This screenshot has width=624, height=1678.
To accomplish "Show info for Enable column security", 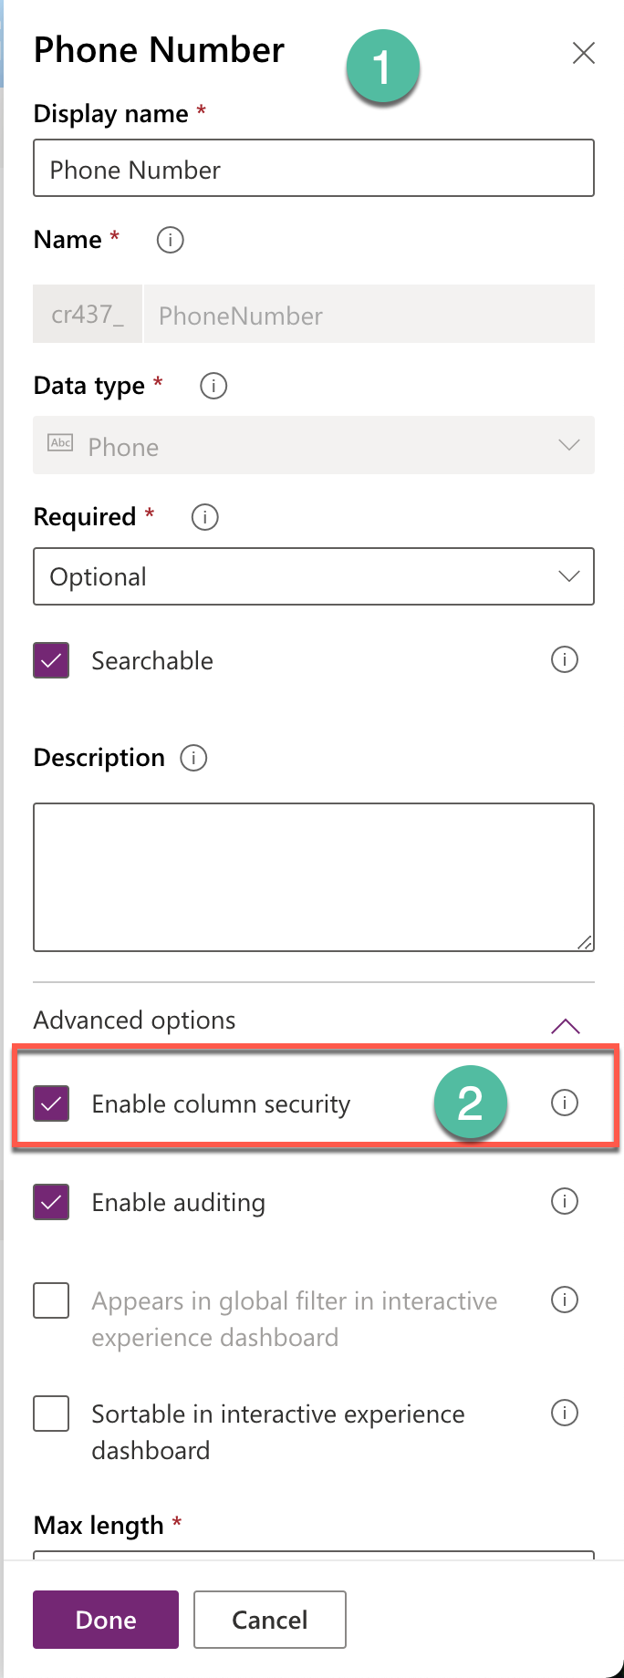I will pos(565,1103).
